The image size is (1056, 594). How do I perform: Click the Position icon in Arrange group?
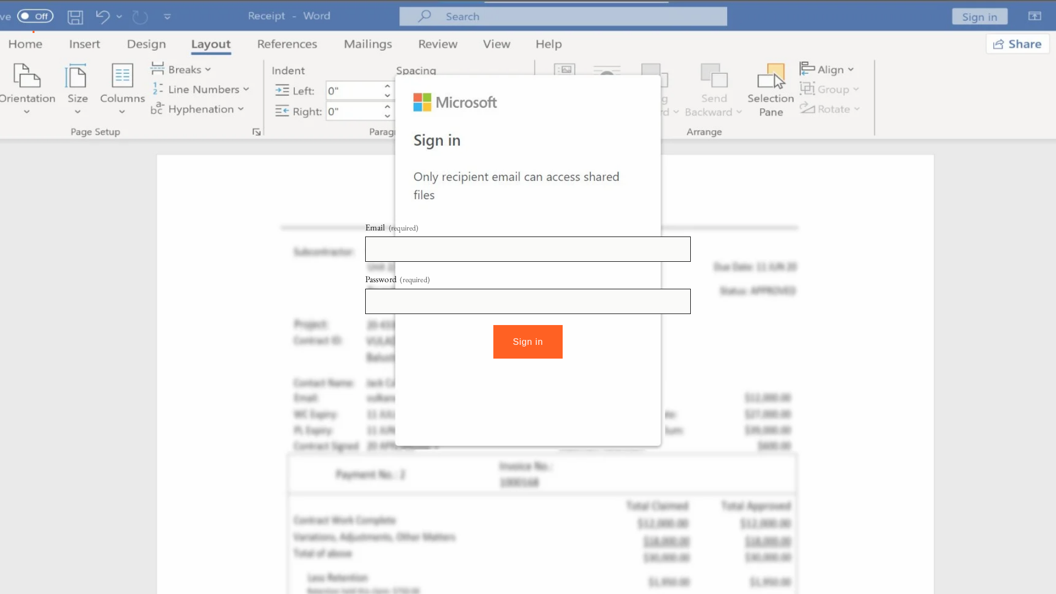coord(564,69)
